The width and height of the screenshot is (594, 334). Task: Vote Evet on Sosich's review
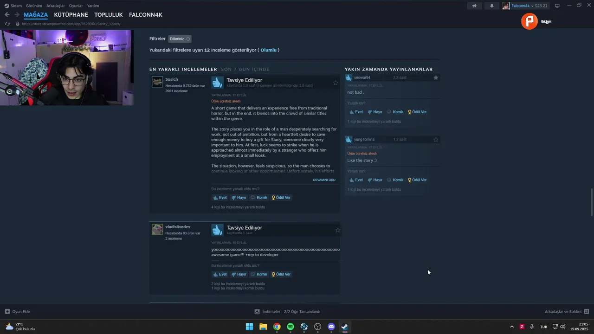pyautogui.click(x=220, y=198)
